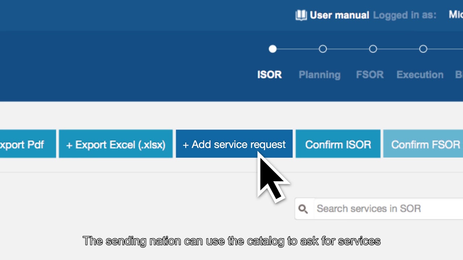The width and height of the screenshot is (463, 260).
Task: Click the Confirm ISOR button
Action: click(338, 144)
